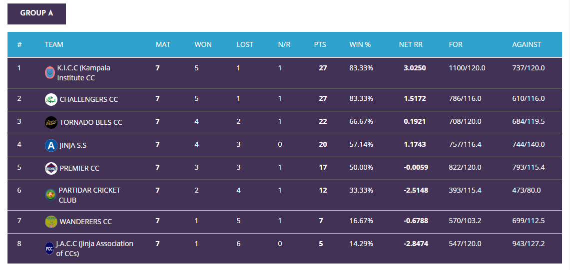Viewport: 570px width, 270px height.
Task: Click the NET RR column header
Action: (x=411, y=44)
